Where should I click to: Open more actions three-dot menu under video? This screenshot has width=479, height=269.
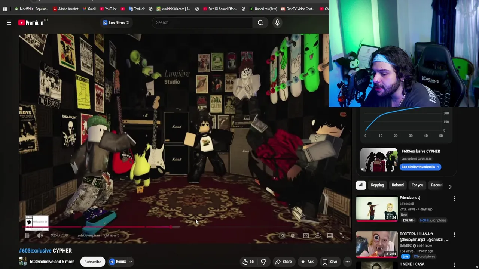[348, 262]
